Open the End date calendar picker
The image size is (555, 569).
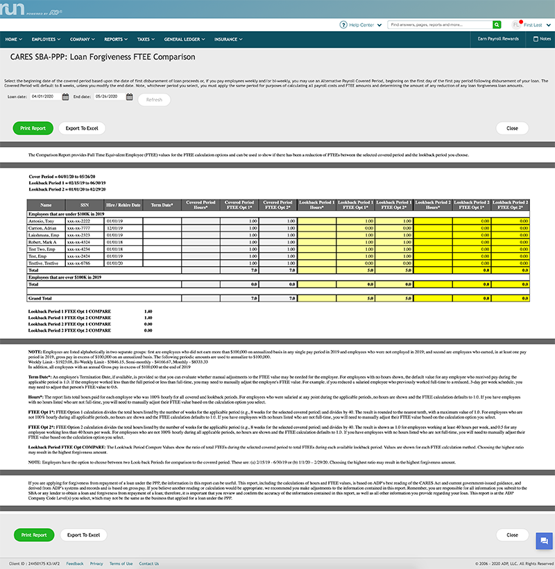[x=130, y=98]
